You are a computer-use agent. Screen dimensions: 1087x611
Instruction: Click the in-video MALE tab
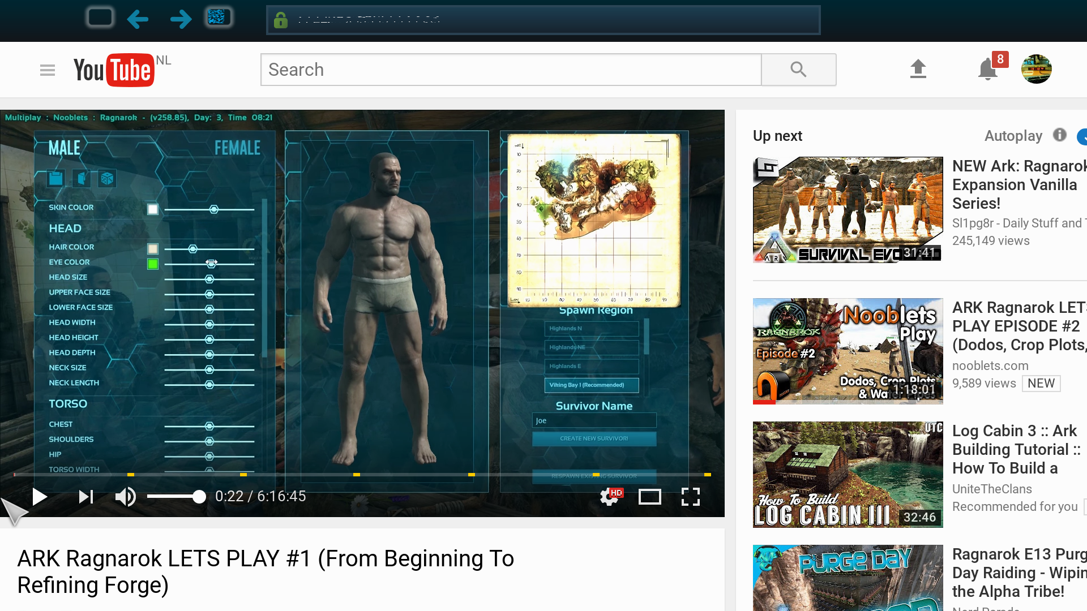coord(65,148)
